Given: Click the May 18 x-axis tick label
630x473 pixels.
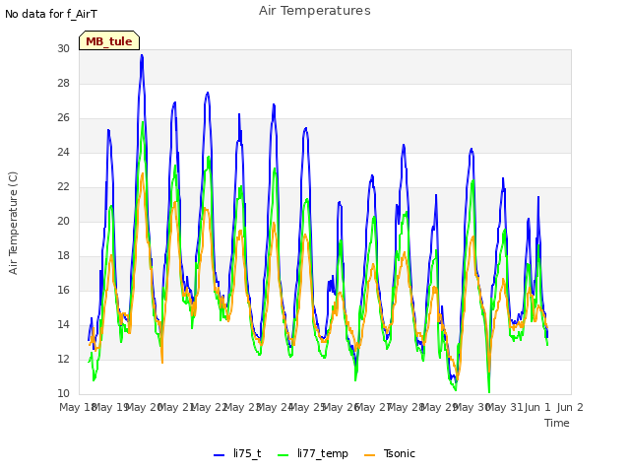Looking at the screenshot, I should 78,407.
